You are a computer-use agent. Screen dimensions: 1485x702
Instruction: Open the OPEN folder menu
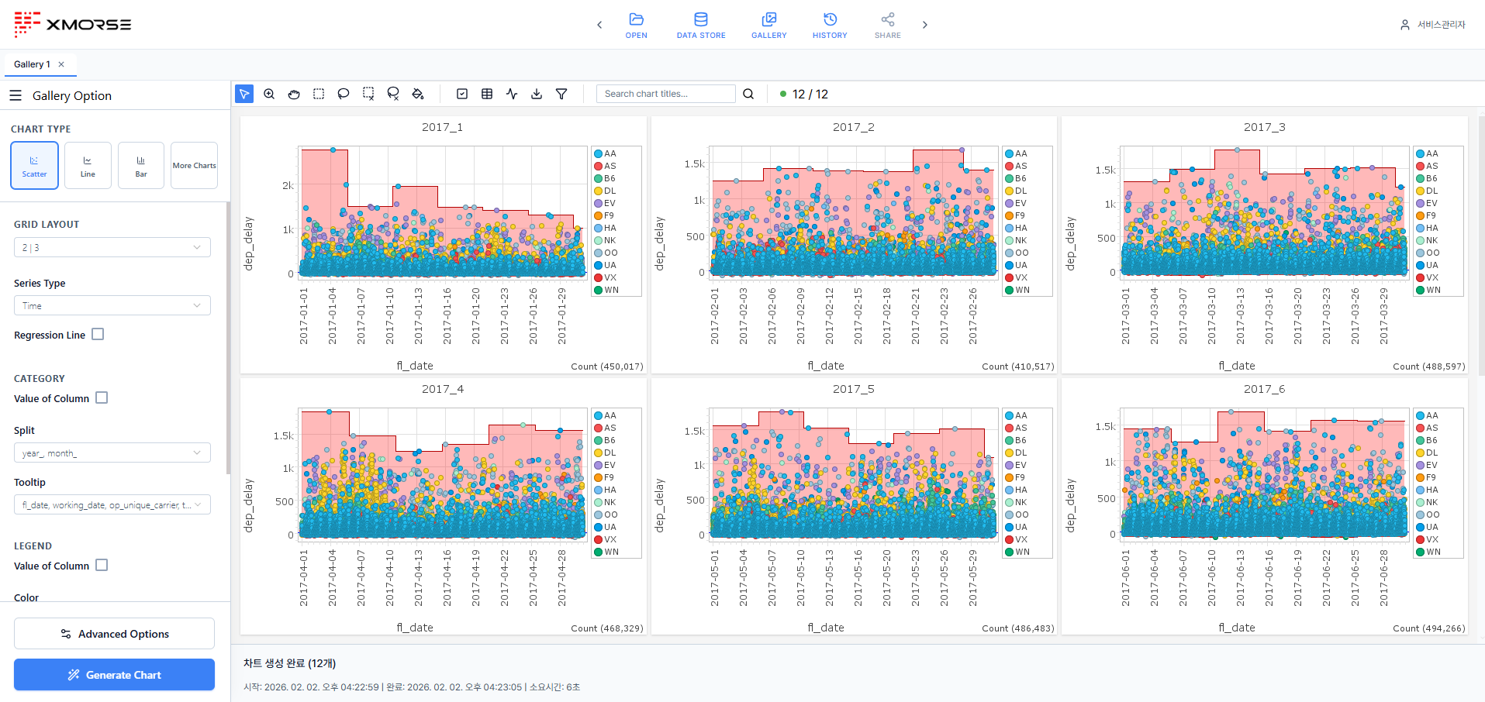(637, 25)
